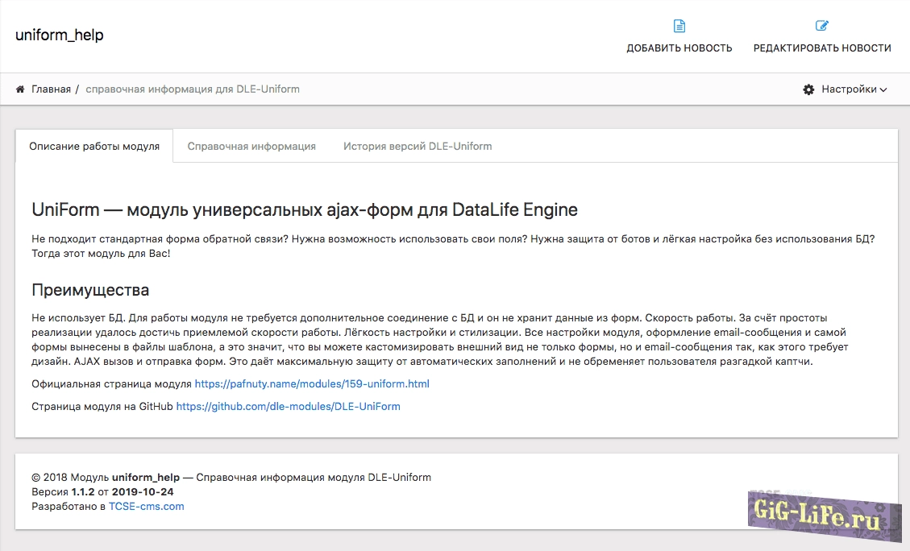
Task: Click the current page breadcrumb text
Action: (193, 89)
